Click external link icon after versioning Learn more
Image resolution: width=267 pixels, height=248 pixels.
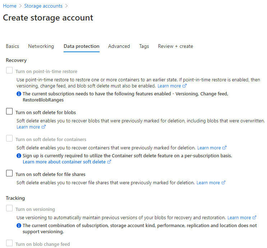(x=254, y=218)
